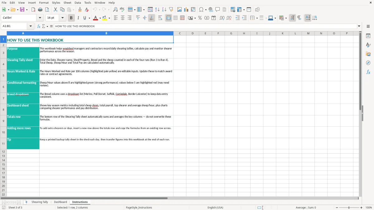The image size is (374, 210).
Task: Sort descending with Z-A icon
Action: point(164,10)
